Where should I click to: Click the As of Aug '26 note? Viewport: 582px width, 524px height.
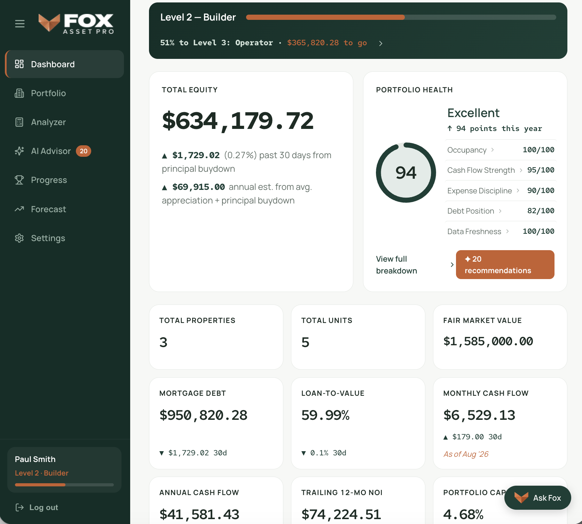[466, 454]
